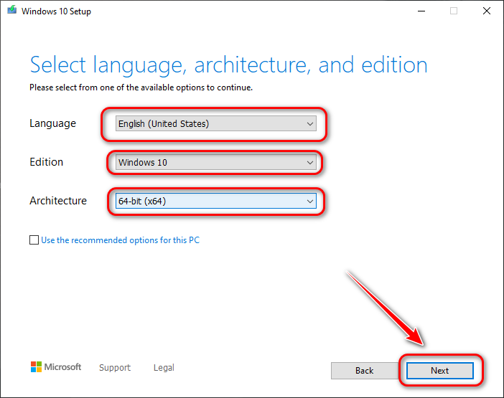Screen dimensions: 504x398
Task: Open the Support link
Action: coord(115,368)
